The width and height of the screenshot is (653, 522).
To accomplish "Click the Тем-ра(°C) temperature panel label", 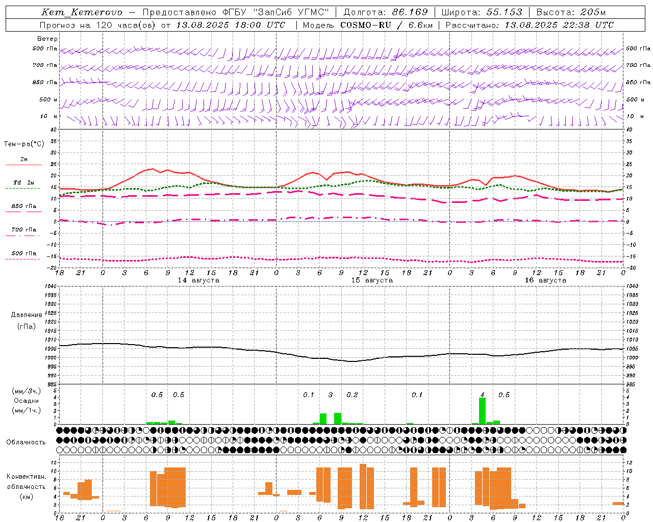I will pyautogui.click(x=24, y=144).
